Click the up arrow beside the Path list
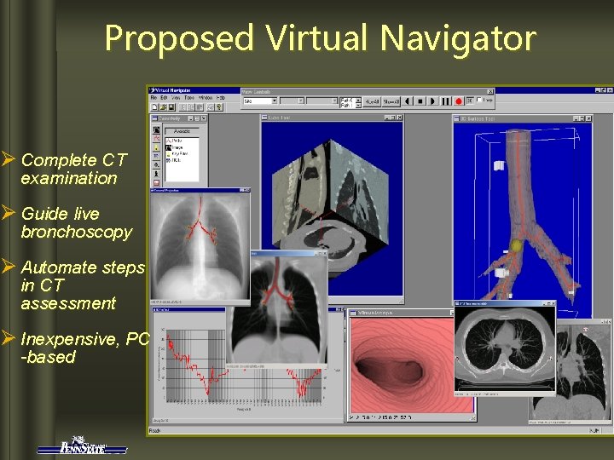 [x=358, y=101]
